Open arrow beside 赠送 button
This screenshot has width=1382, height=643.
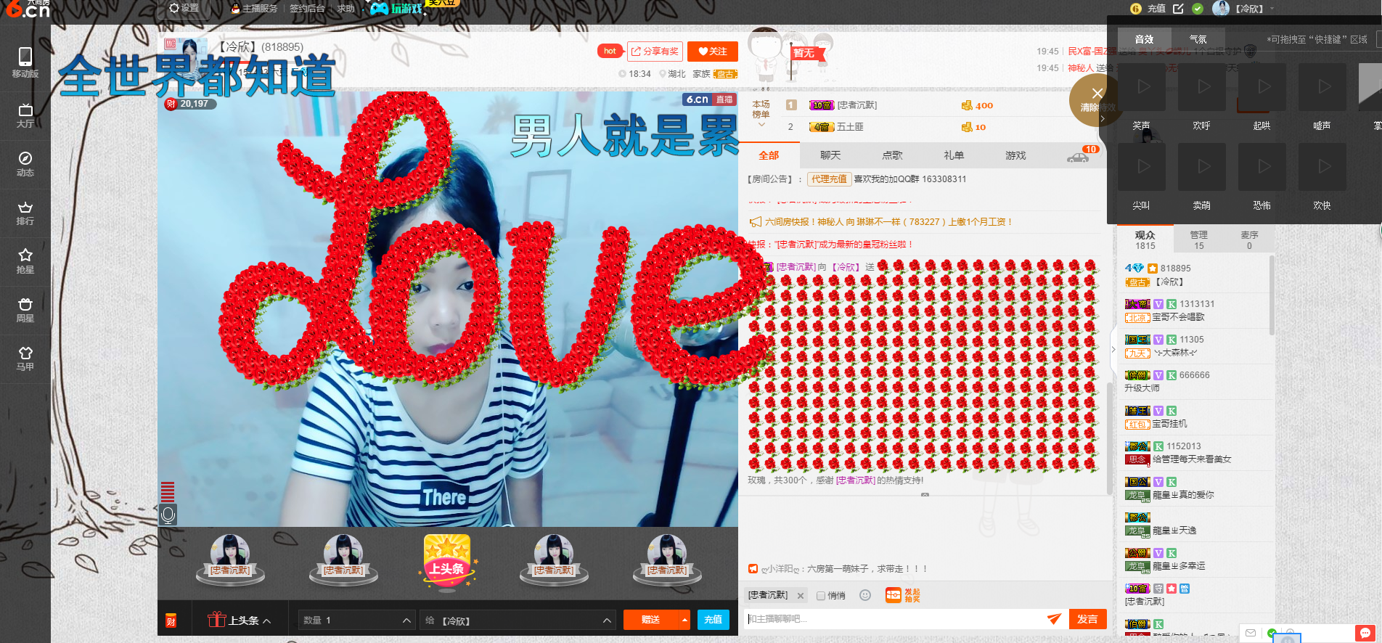(684, 620)
